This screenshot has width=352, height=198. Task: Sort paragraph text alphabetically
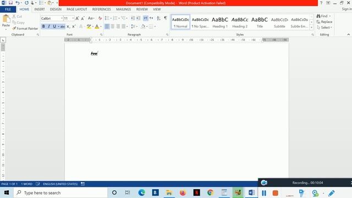pos(159,18)
